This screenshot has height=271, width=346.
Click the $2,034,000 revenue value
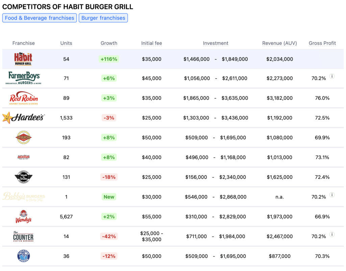coord(279,59)
